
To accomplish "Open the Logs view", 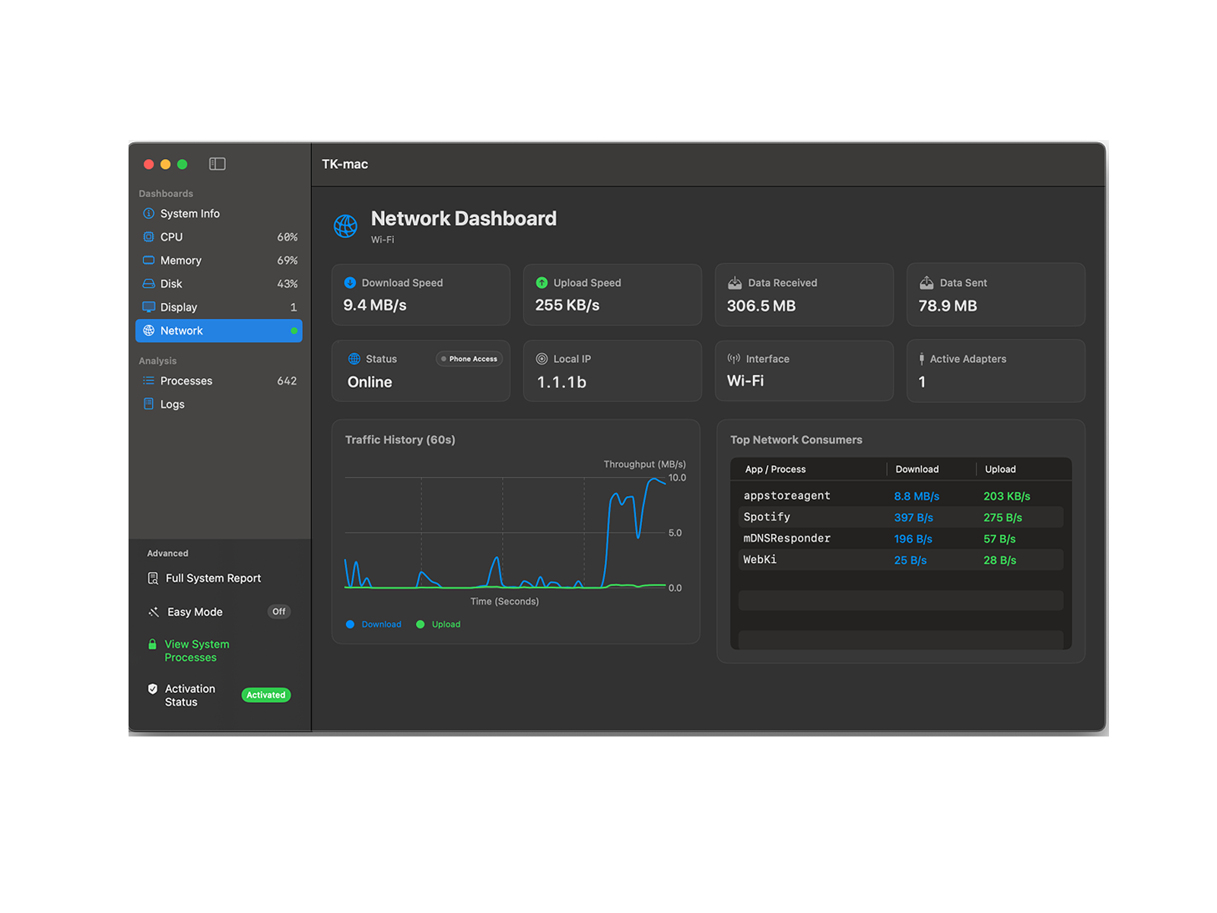I will tap(219, 404).
